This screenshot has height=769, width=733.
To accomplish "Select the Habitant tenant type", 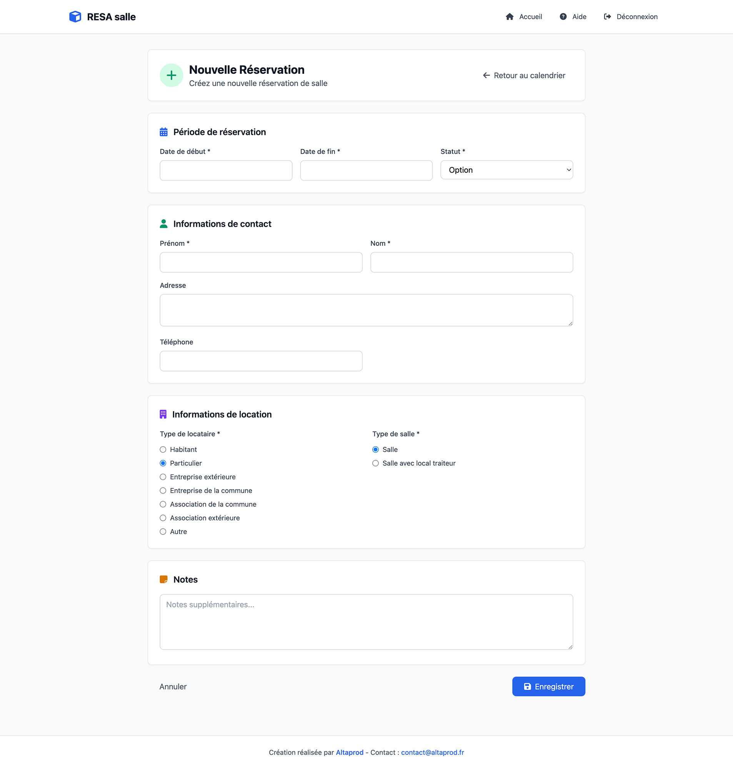I will coord(163,449).
